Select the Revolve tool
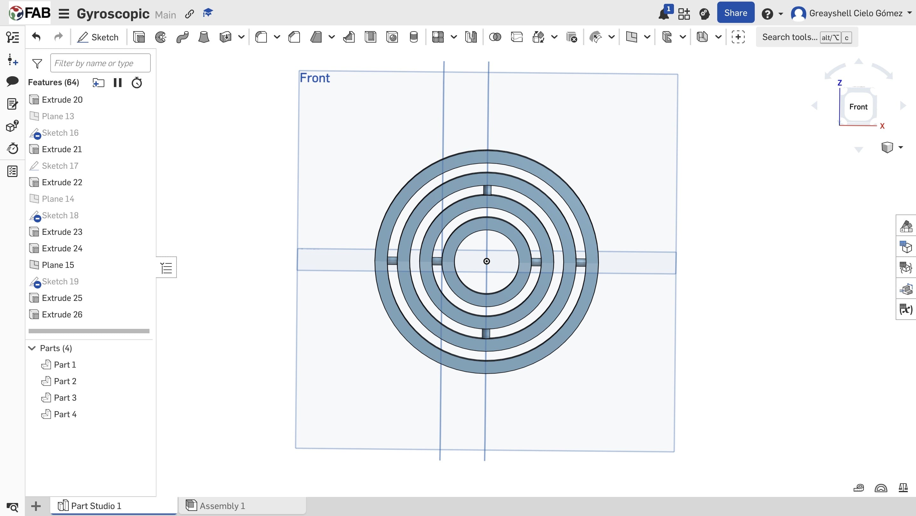Screen dimensions: 916x516 161,37
